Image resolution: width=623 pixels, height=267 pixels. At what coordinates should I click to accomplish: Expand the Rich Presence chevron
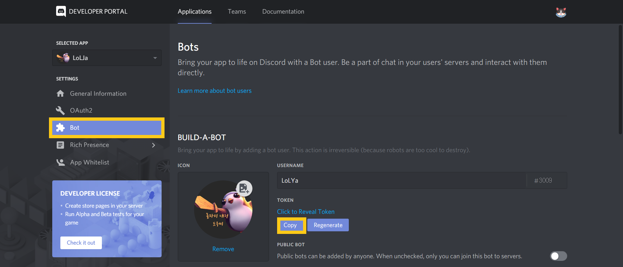153,145
